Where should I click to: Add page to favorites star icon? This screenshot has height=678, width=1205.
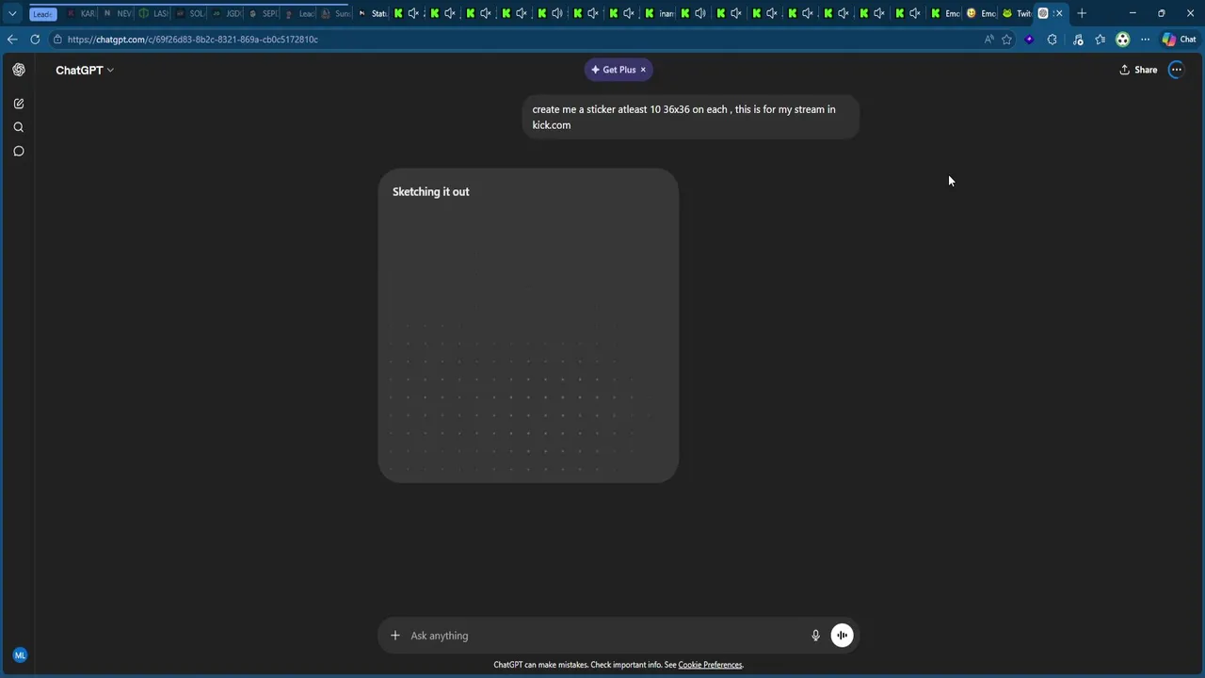point(1006,40)
